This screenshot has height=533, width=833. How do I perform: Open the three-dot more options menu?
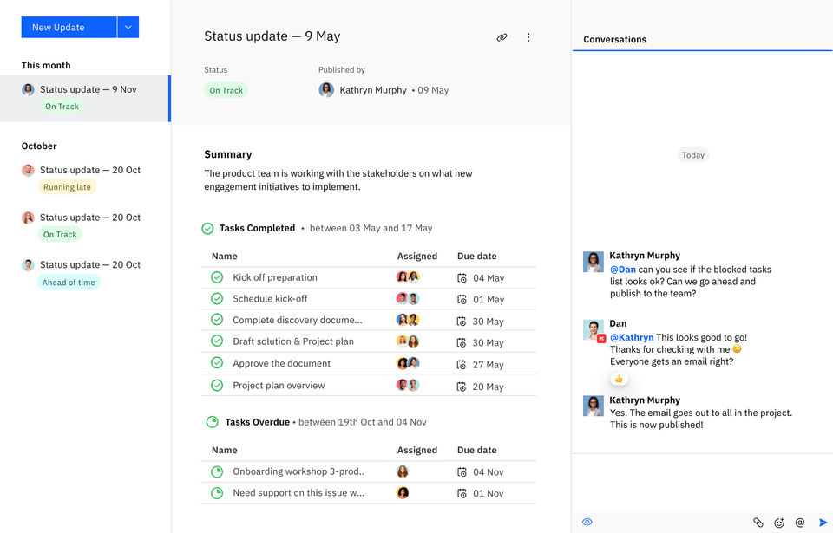528,37
